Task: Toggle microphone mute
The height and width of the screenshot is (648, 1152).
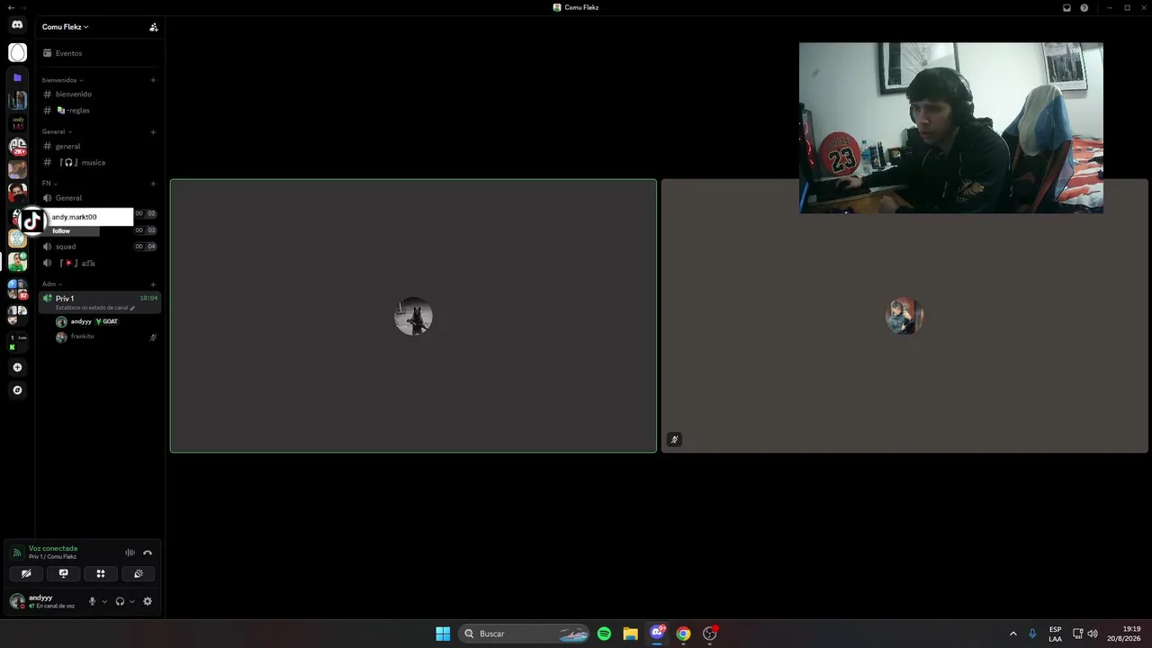Action: (92, 601)
